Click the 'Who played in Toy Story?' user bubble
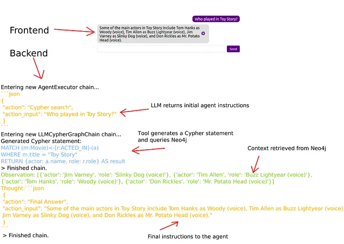The width and height of the screenshot is (344, 244). point(216,19)
